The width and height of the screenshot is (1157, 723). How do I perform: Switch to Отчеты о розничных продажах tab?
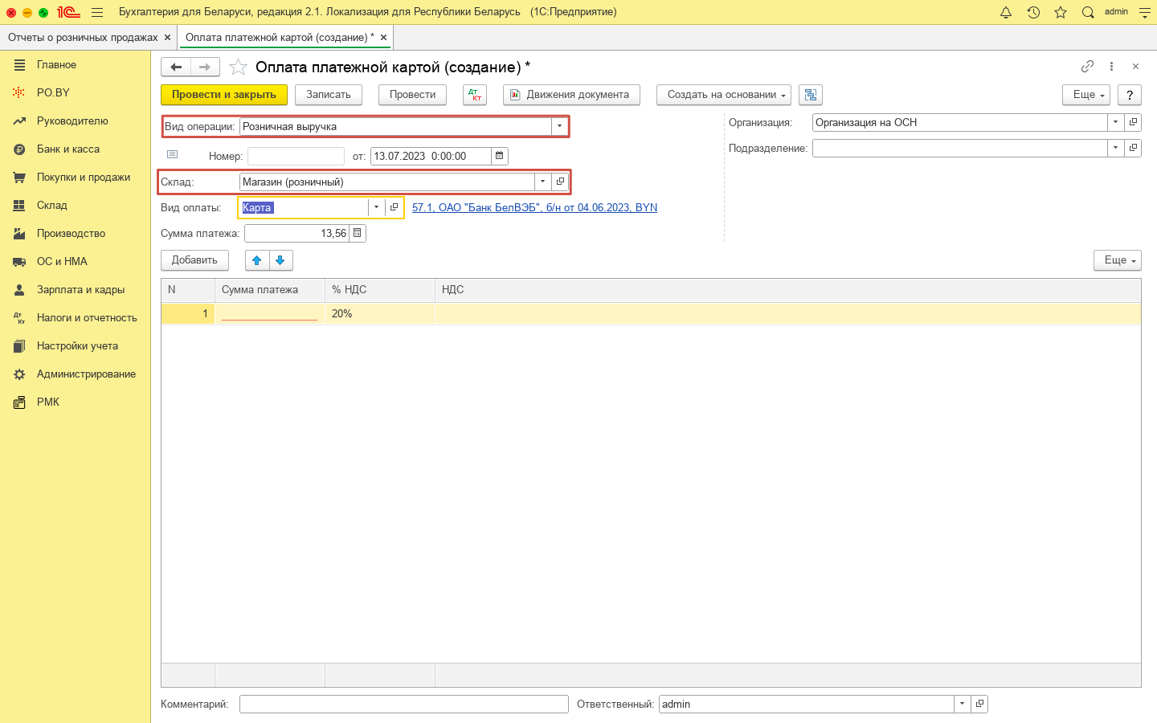(x=83, y=38)
